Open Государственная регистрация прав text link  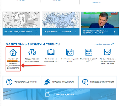[x=32, y=60]
